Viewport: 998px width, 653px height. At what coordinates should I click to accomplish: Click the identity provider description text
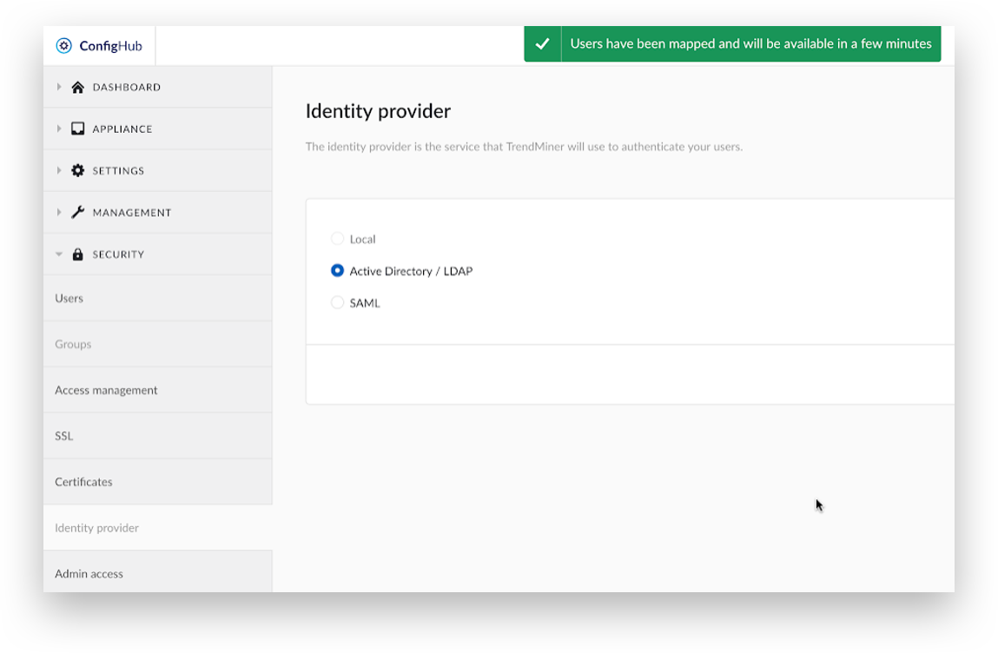pos(524,147)
